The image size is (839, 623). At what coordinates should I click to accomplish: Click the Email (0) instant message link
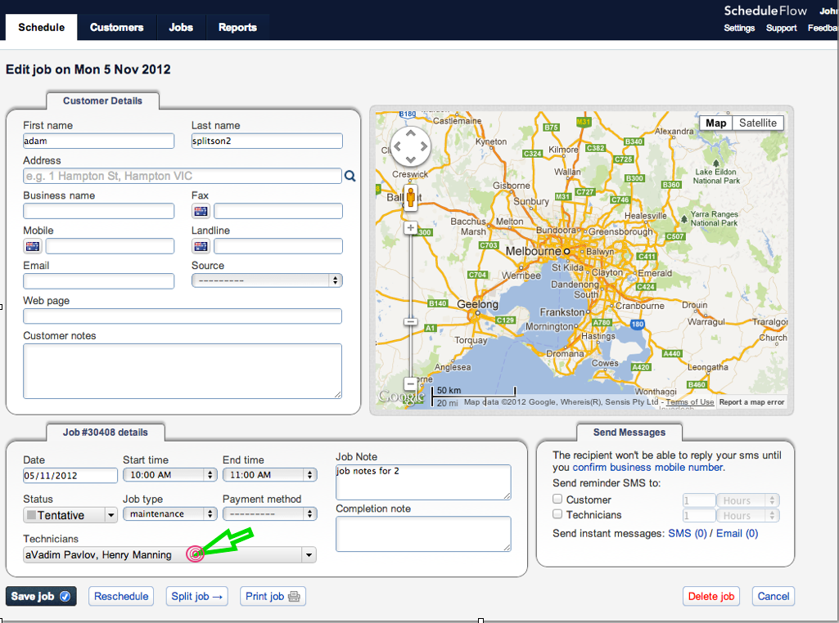(x=737, y=533)
